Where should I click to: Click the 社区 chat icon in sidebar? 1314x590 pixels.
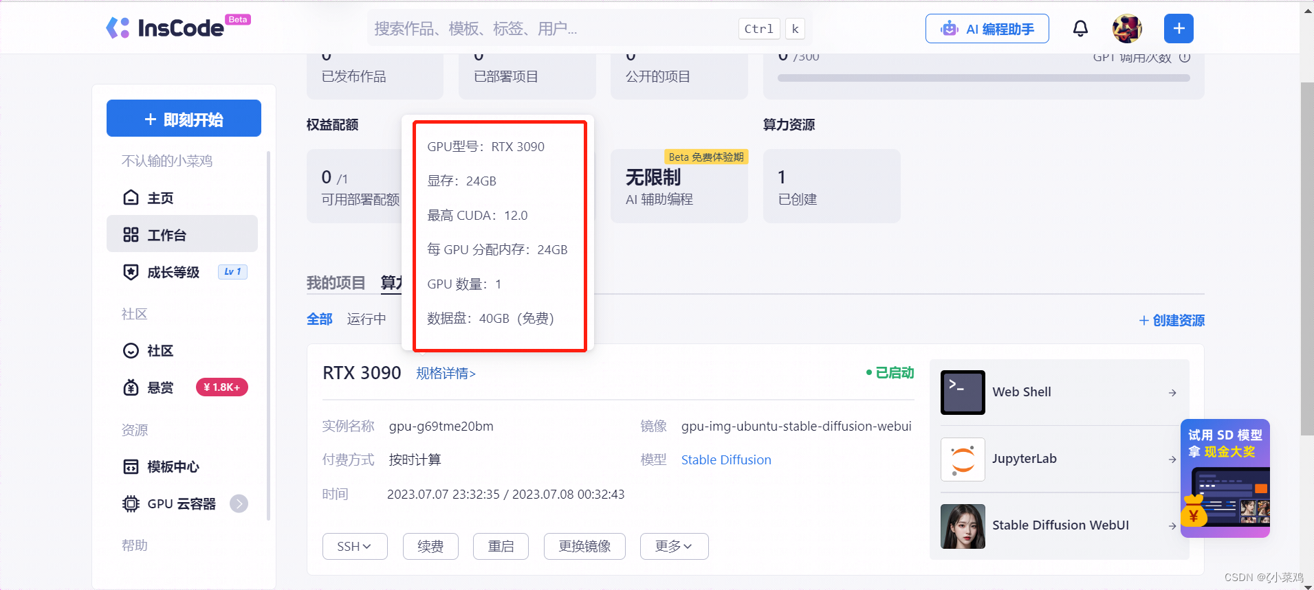click(131, 351)
